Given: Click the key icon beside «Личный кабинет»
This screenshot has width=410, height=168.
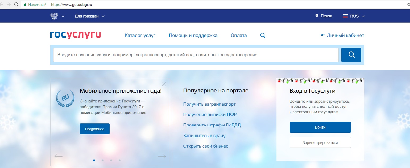Looking at the screenshot, I should [x=323, y=35].
